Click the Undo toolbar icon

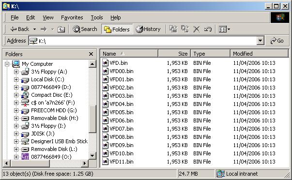(208, 29)
